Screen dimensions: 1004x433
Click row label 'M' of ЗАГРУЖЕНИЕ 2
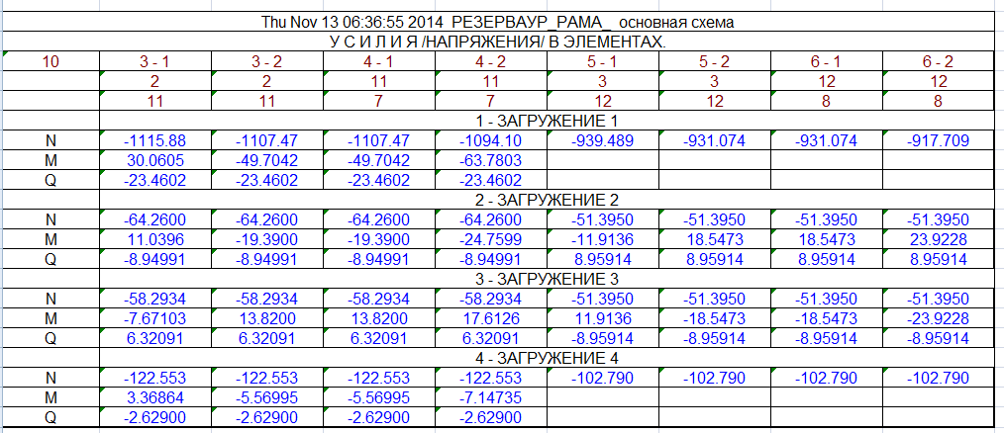click(50, 239)
